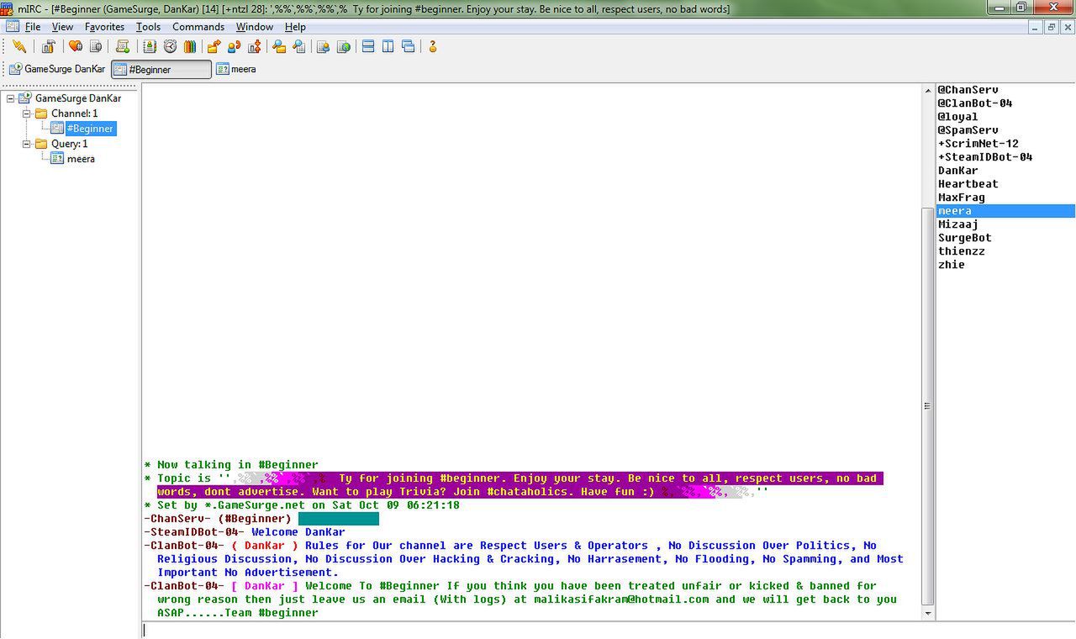The image size is (1076, 639).
Task: Select the GameSurge DanKar switchbar button
Action: tap(57, 70)
